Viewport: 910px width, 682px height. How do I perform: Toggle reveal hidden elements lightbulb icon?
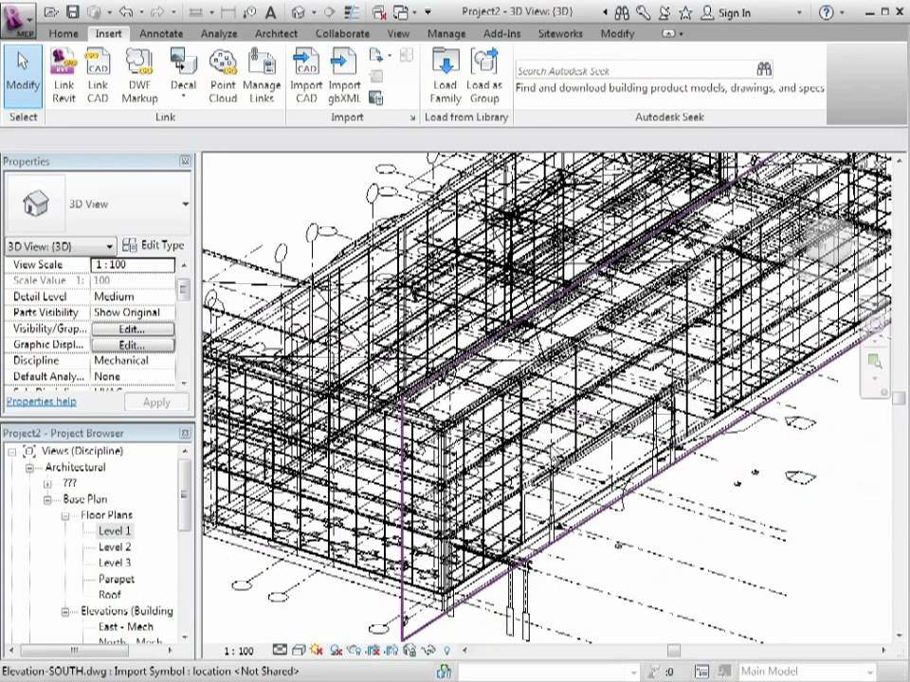pyautogui.click(x=446, y=650)
